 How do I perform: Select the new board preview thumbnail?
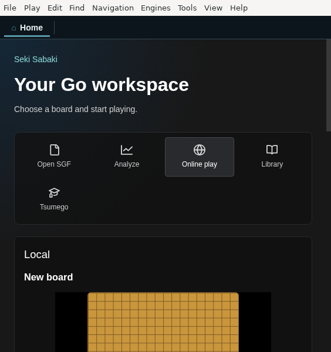click(x=163, y=322)
